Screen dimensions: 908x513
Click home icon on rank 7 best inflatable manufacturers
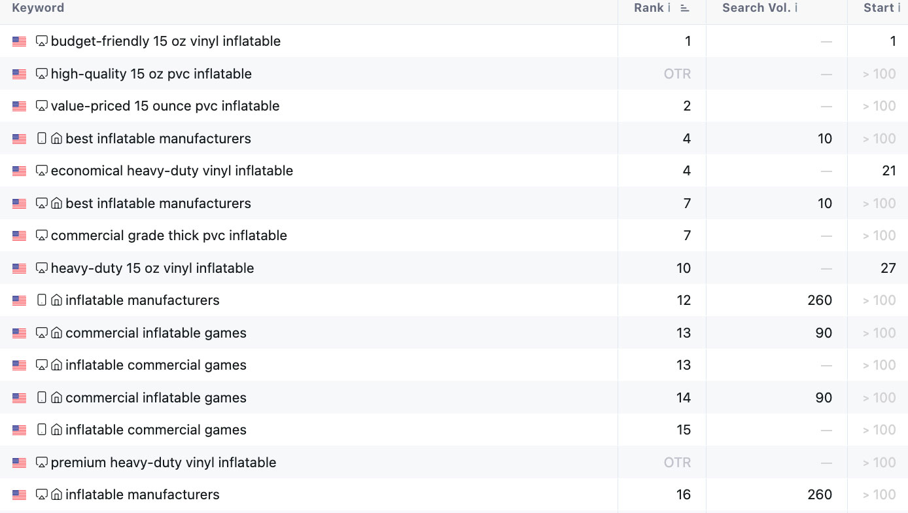[57, 203]
